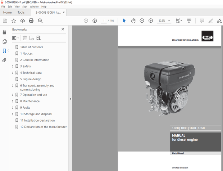223x171 pixels.
Task: Go to the 1 Notices bookmark
Action: coord(27,54)
